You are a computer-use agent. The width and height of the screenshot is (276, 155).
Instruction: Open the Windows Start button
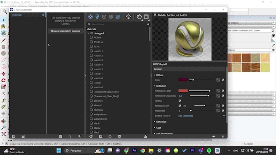point(59,151)
